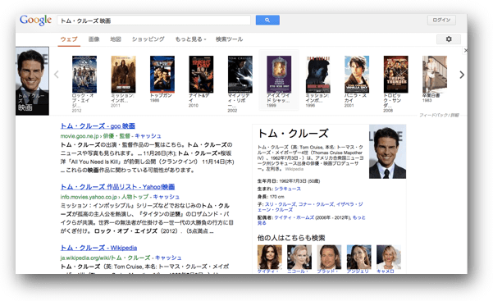Click 他の人はこちらも検索 heading
Viewport: 493px width, 301px height.
tap(291, 238)
